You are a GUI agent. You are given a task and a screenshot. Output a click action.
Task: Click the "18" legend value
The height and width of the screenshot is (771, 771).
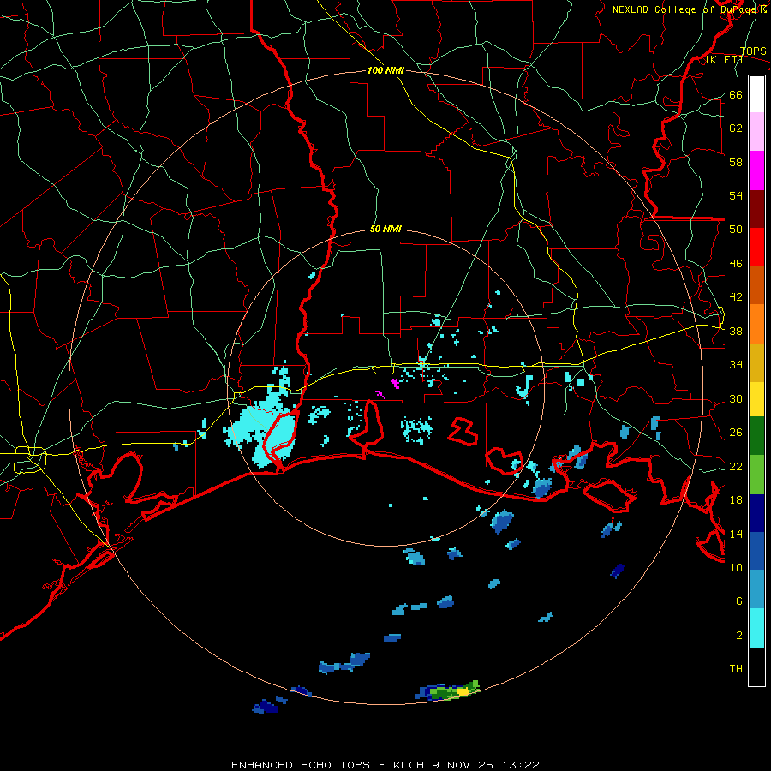click(736, 500)
